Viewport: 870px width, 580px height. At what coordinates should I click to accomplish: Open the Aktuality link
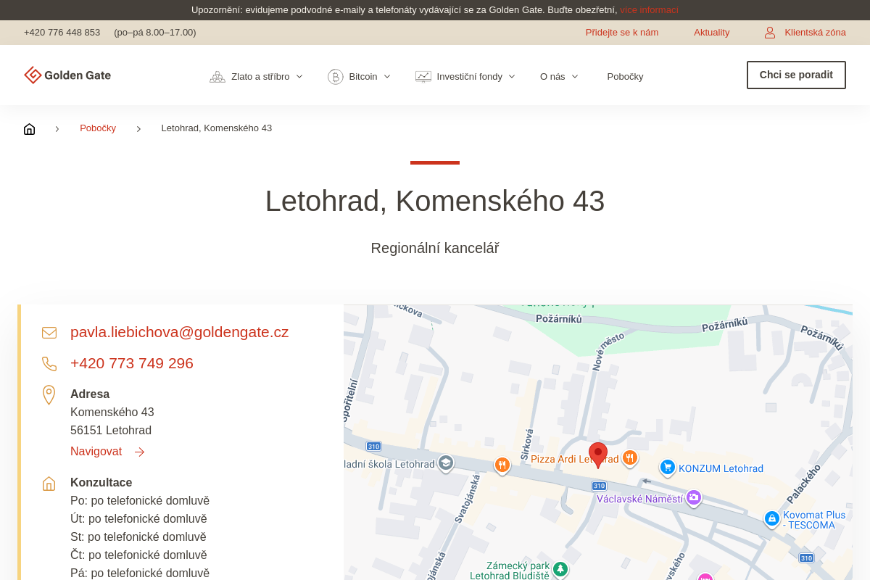click(x=712, y=33)
